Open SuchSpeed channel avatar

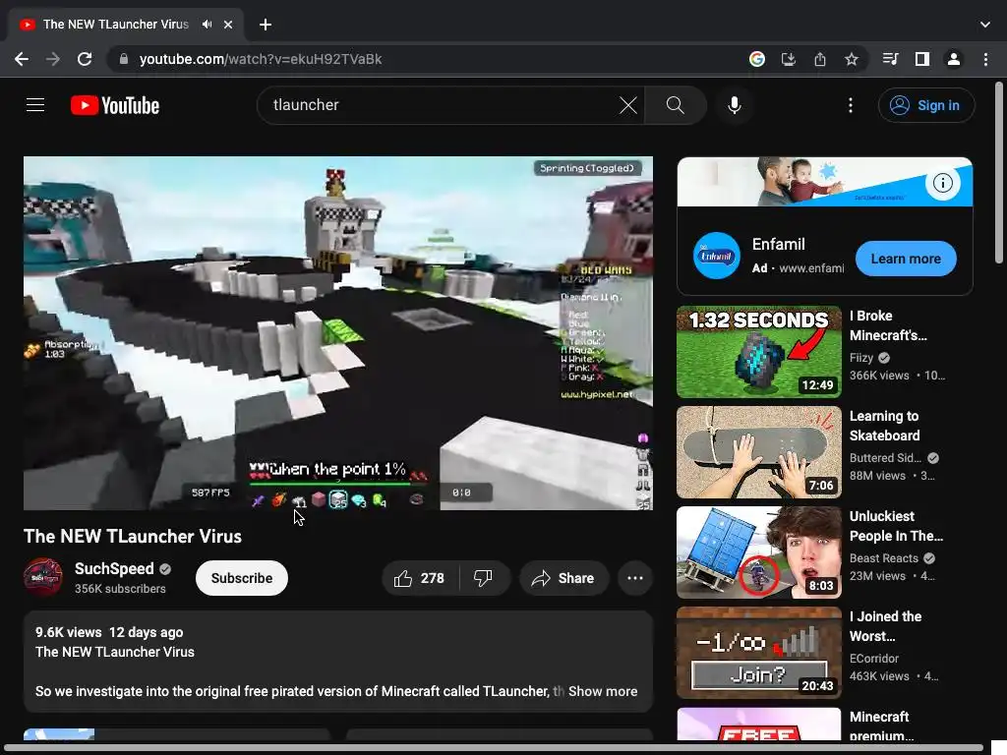[x=43, y=577]
